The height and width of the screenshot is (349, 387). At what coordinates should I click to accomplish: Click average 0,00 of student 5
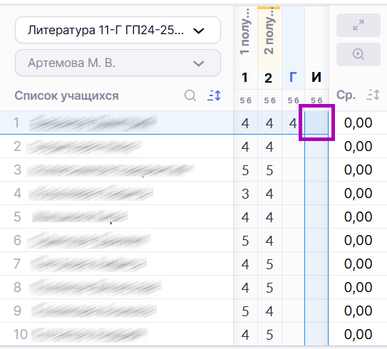tap(358, 217)
